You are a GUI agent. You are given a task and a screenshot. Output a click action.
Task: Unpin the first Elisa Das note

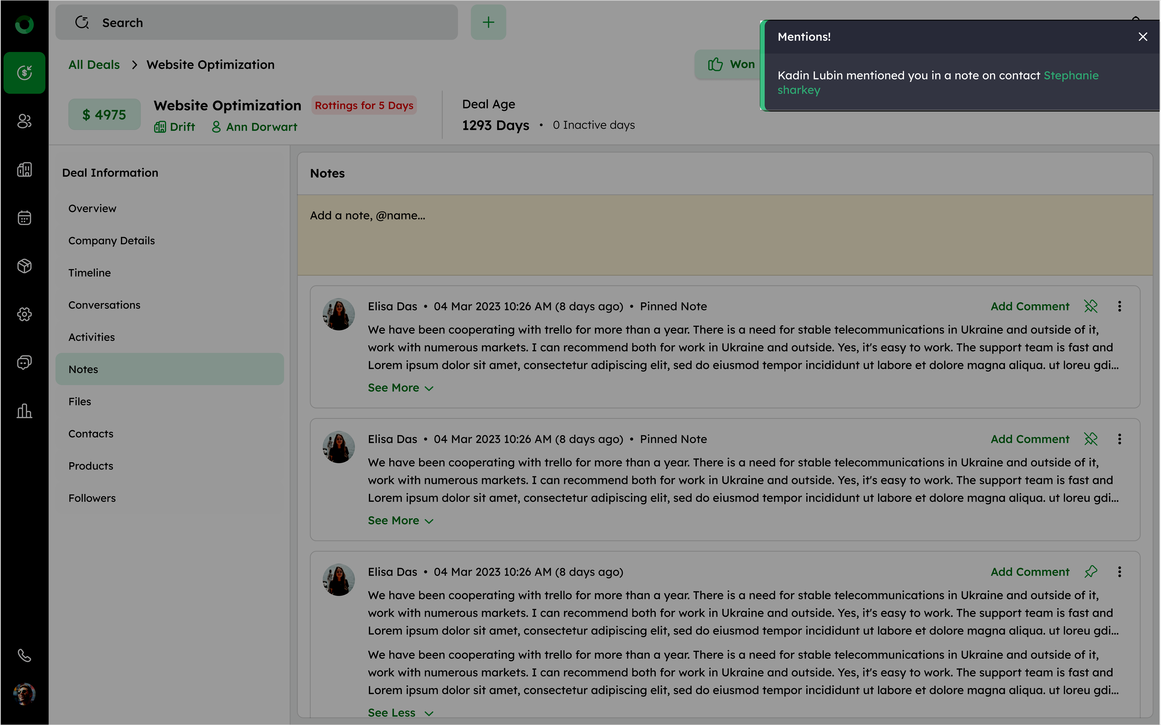pos(1090,306)
